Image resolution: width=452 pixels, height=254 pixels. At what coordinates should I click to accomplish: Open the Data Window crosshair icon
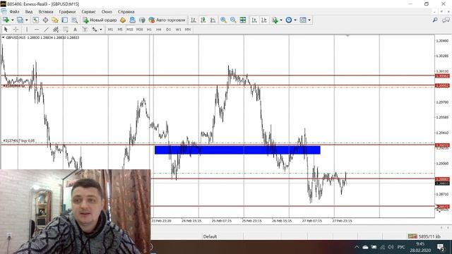point(45,20)
